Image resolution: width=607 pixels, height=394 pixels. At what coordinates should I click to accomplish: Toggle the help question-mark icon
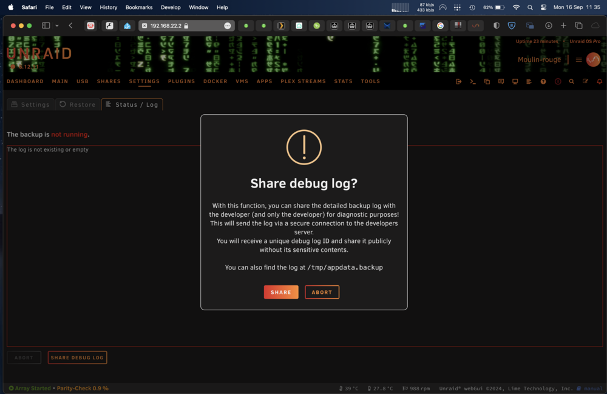[x=543, y=82]
